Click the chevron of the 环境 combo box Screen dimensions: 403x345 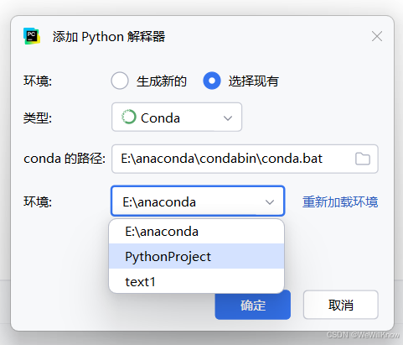(270, 202)
